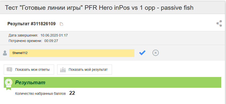Click the score value 22
Screen dimensions: 226x104
point(72,93)
